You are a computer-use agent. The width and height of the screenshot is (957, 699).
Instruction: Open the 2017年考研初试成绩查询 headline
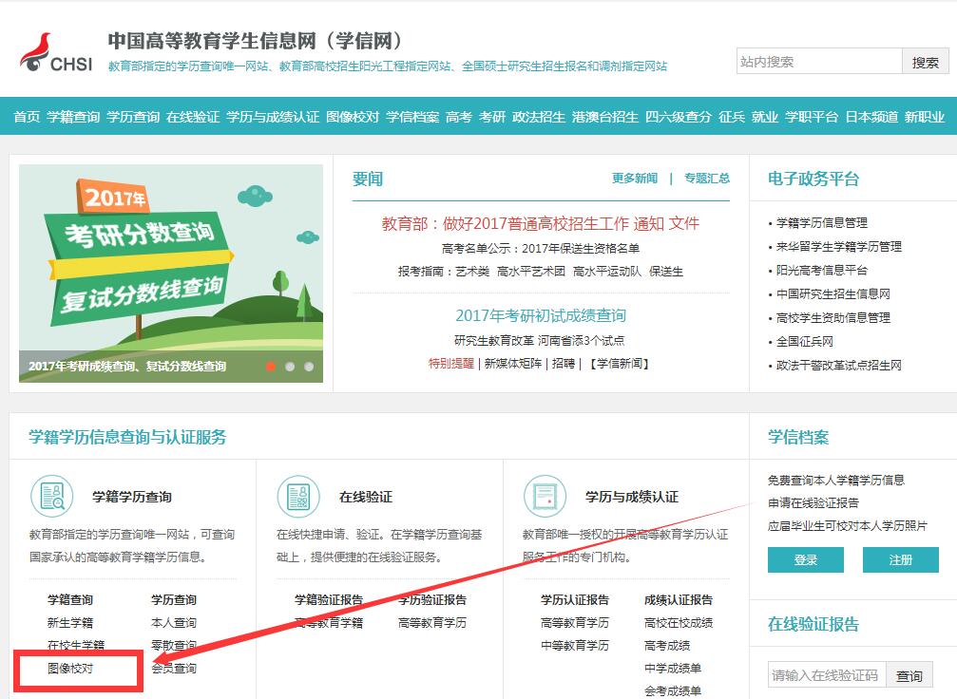541,315
